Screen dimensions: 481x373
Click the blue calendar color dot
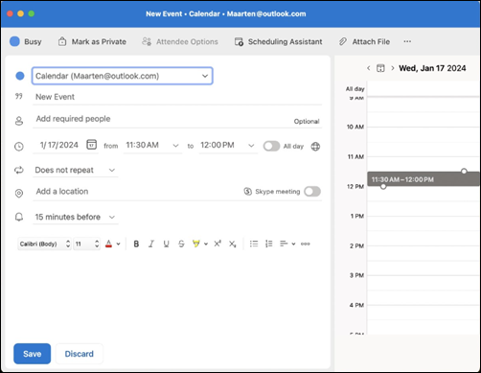click(x=20, y=76)
